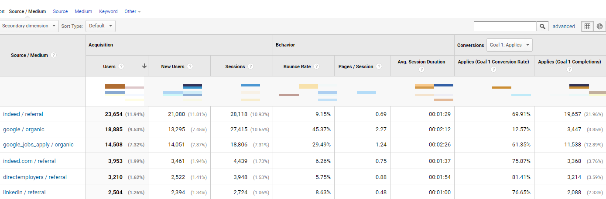Open help icon under Avg. Session Duration

coord(421,70)
